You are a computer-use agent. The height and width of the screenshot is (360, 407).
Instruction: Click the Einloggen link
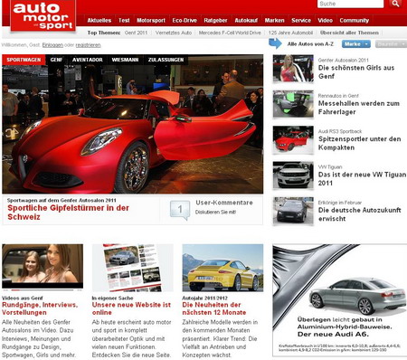52,45
